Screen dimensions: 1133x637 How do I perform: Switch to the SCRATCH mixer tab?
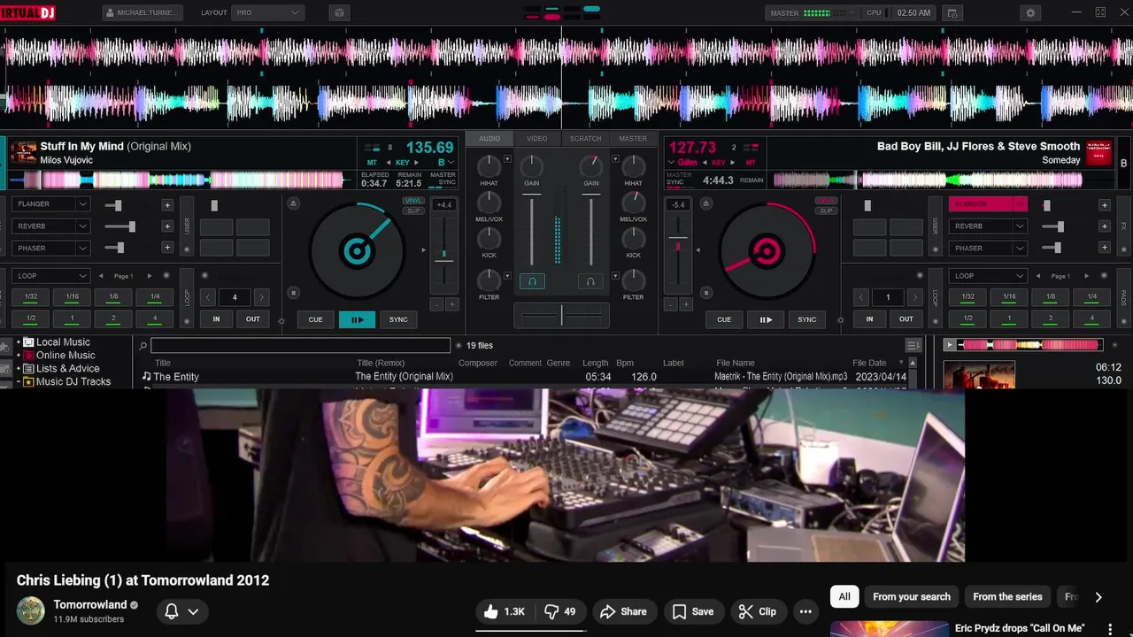[x=585, y=139]
